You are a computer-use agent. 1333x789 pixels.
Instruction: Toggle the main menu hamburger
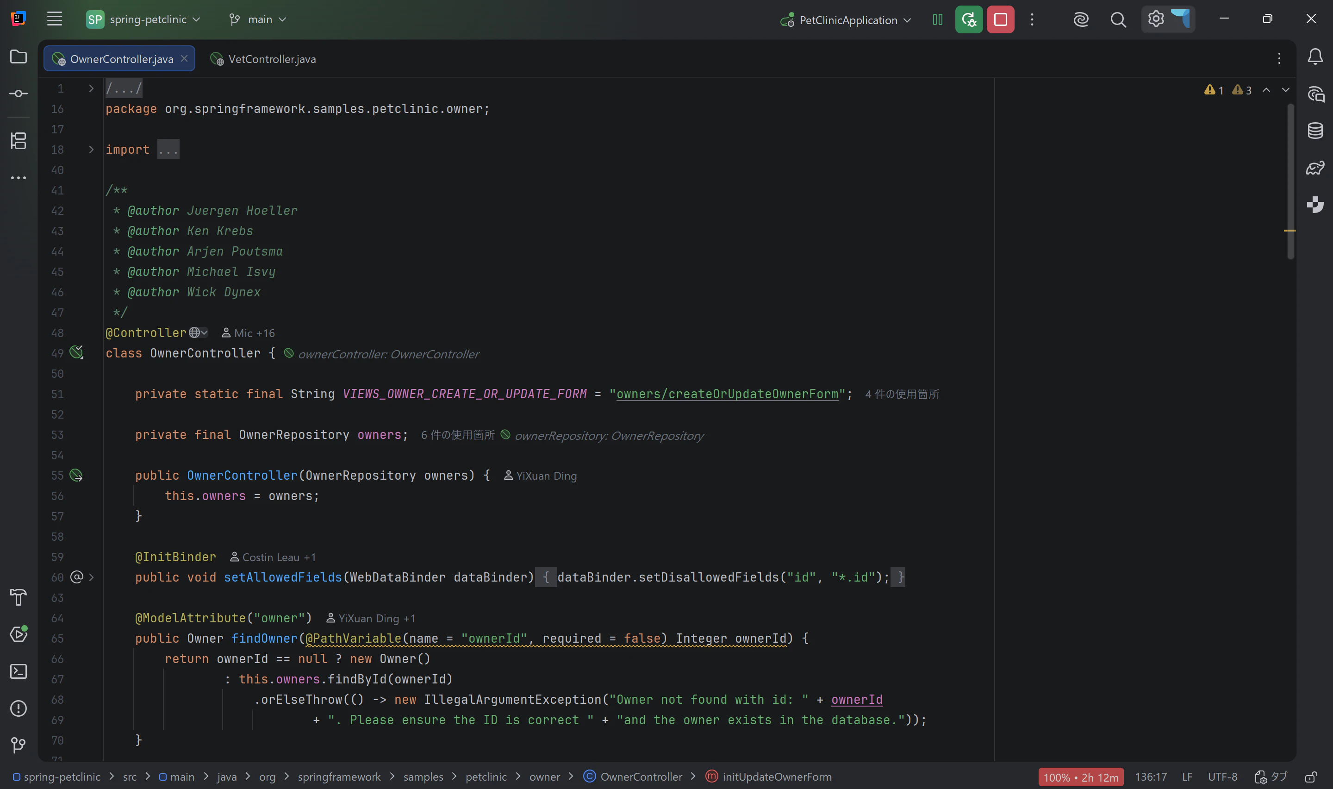pos(55,19)
